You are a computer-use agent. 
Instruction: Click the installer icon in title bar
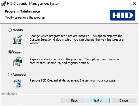click(3, 4)
